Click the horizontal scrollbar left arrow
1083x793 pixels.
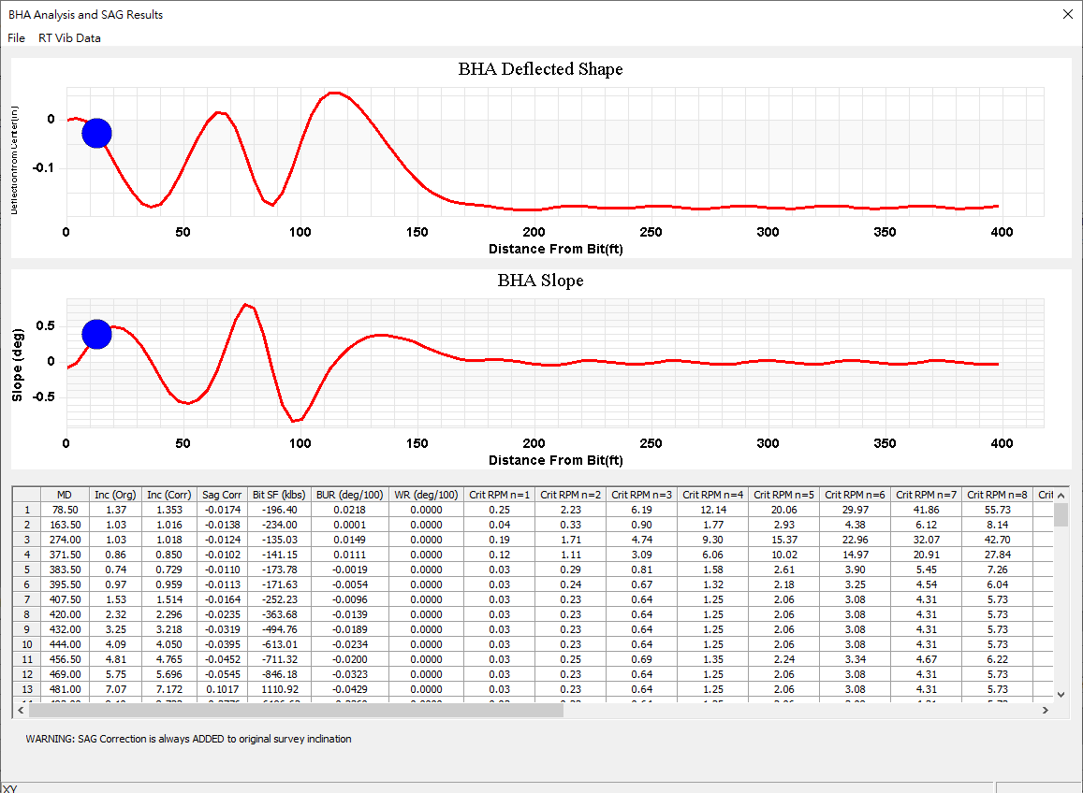pyautogui.click(x=21, y=711)
